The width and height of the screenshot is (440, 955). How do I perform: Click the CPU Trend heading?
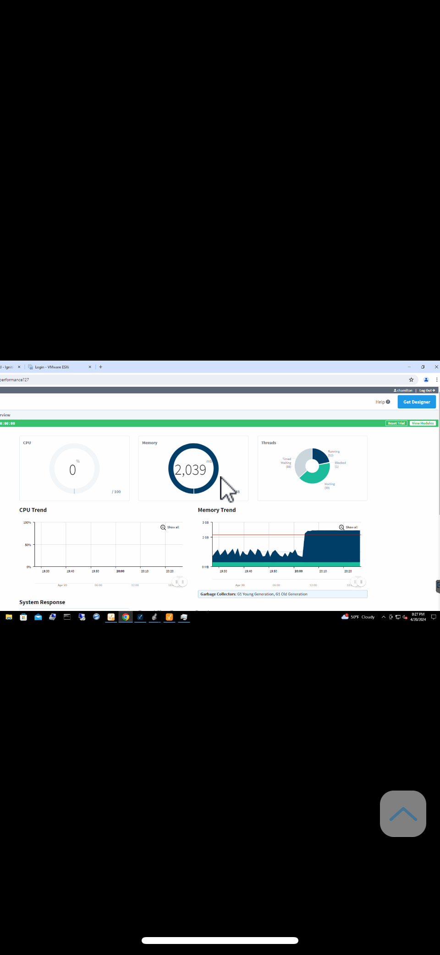click(x=33, y=510)
